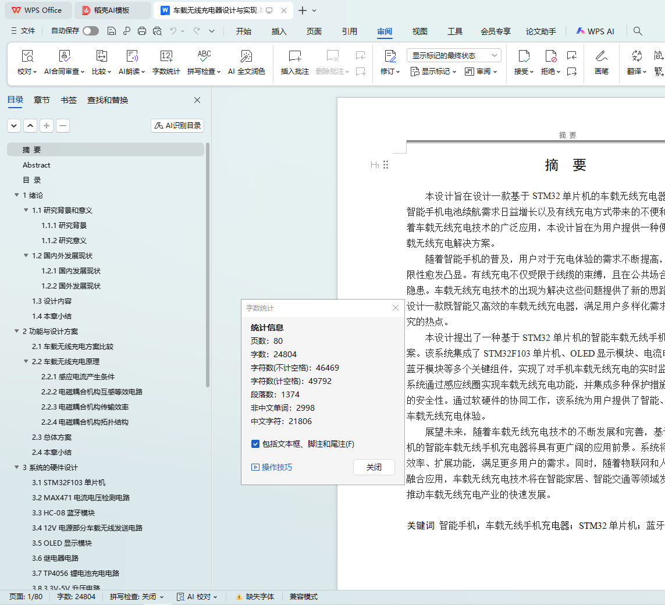Collapse the 3 系统的硬件设计 section
The height and width of the screenshot is (605, 665).
point(17,468)
